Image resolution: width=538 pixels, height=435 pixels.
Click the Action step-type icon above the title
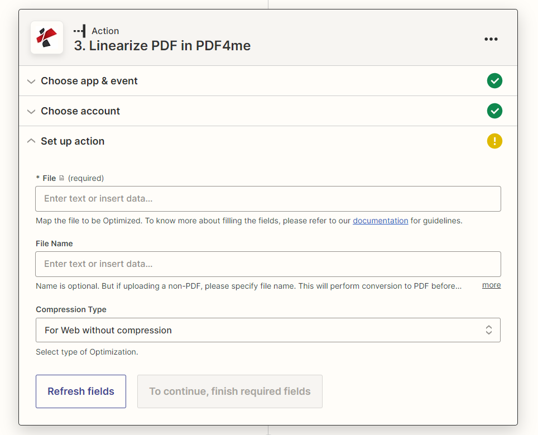[x=80, y=31]
